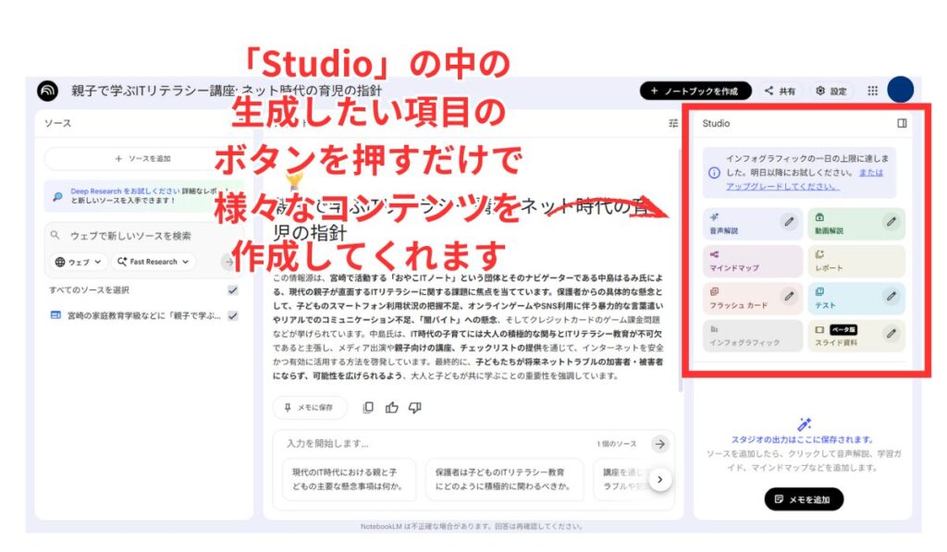Follow the アップグレードしてください link
The height and width of the screenshot is (552, 947).
(782, 186)
